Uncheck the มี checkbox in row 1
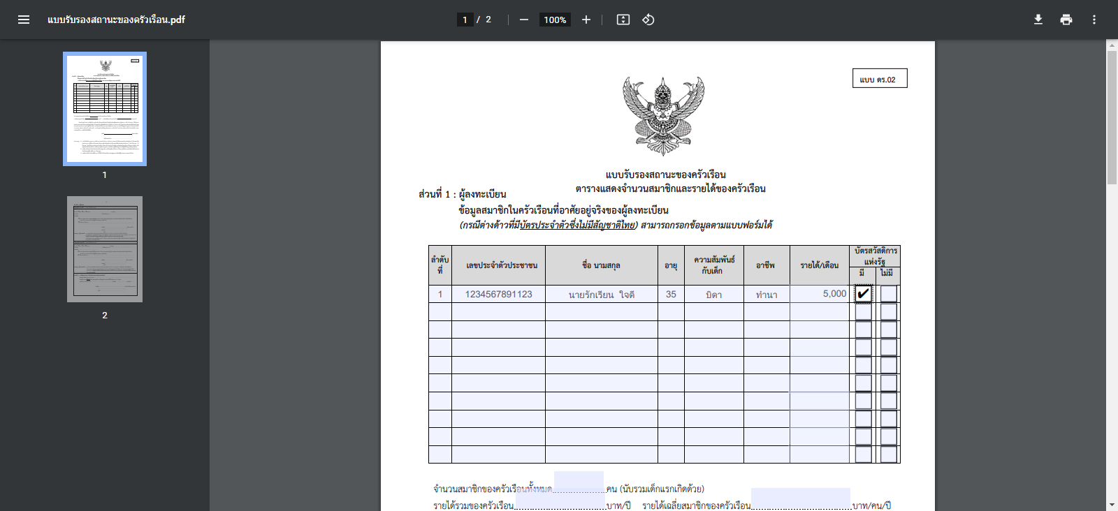 864,294
